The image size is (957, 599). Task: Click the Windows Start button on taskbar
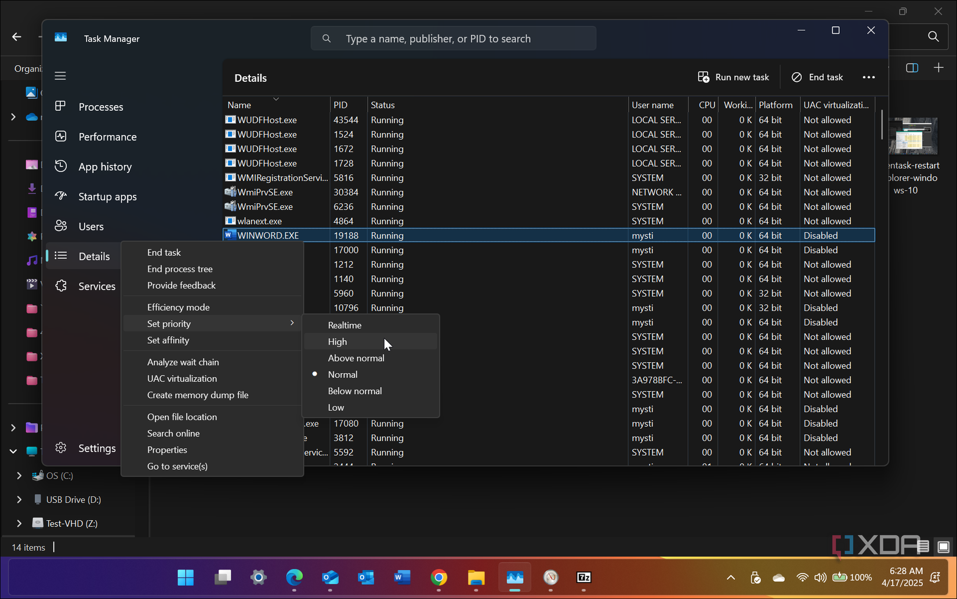[186, 578]
